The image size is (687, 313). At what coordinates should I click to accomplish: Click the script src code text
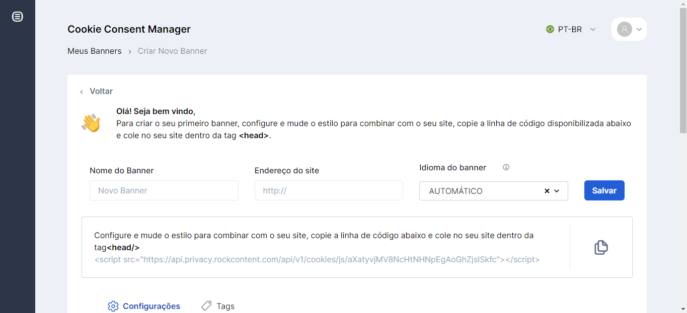point(317,260)
